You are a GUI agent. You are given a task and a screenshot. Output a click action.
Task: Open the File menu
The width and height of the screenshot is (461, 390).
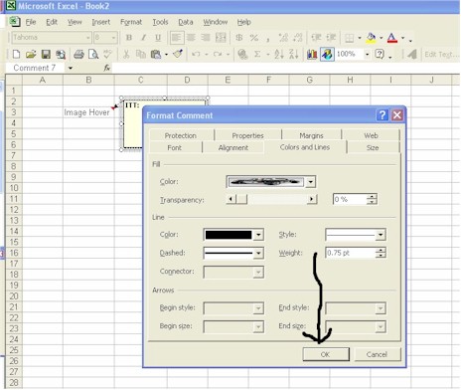tap(31, 22)
